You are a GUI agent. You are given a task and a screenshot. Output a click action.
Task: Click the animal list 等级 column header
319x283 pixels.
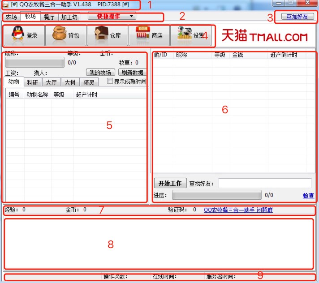[62, 94]
